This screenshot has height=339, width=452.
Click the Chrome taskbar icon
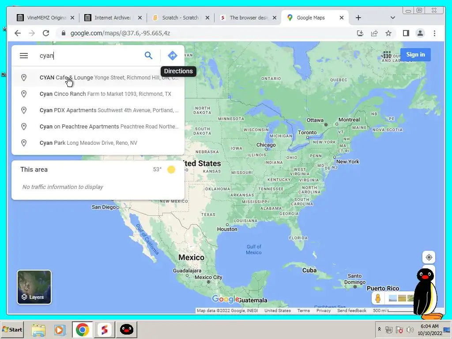(x=83, y=329)
